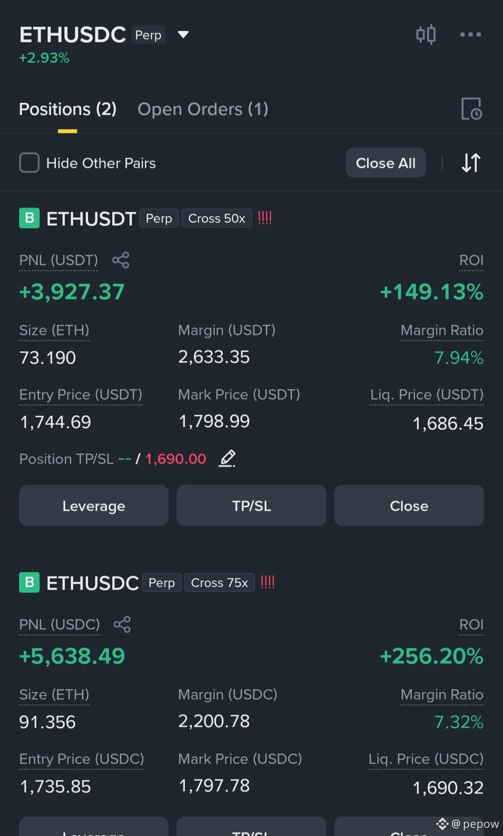The height and width of the screenshot is (836, 503).
Task: Open the candlestick chart icon
Action: [x=426, y=35]
